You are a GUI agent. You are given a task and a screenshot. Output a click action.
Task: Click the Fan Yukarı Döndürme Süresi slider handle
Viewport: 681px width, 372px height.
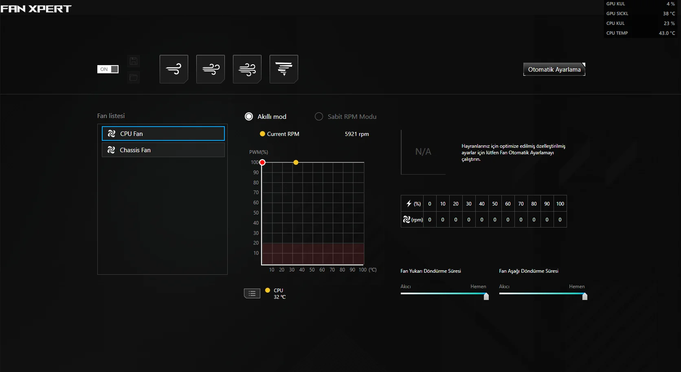pos(486,296)
